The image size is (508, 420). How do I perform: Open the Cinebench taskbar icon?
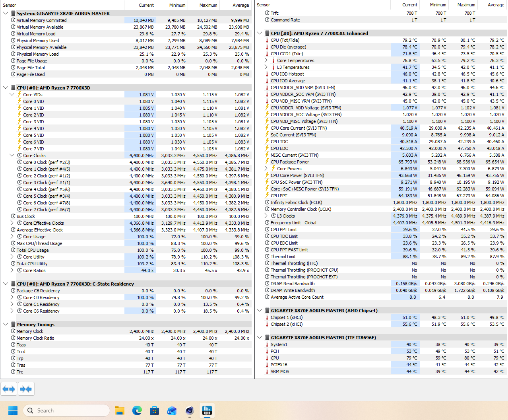coord(190,410)
